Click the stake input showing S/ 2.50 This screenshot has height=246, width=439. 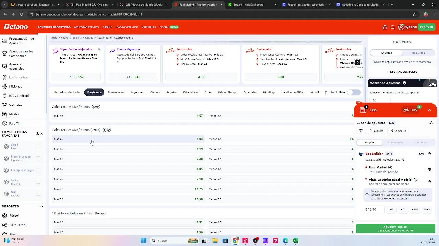(374, 209)
